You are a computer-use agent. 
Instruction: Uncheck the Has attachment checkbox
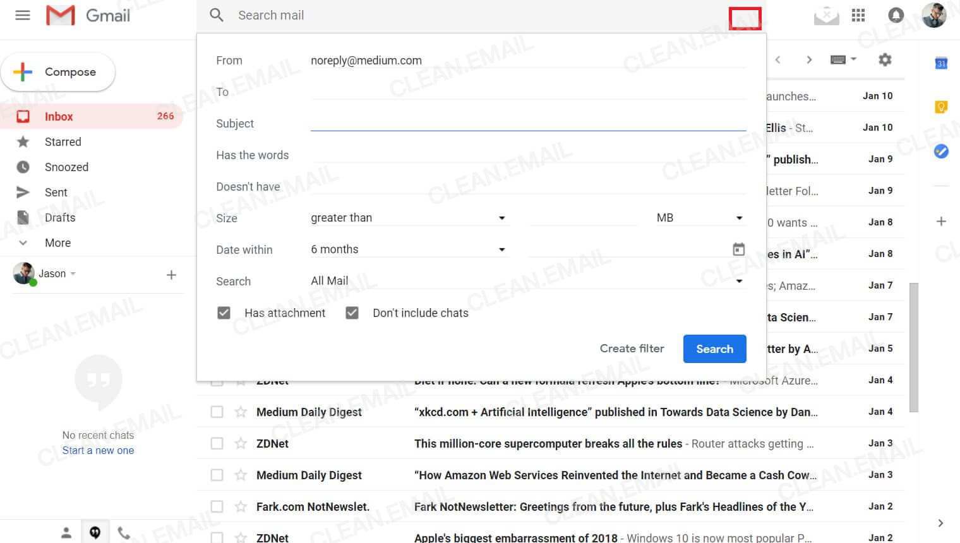[x=224, y=313]
